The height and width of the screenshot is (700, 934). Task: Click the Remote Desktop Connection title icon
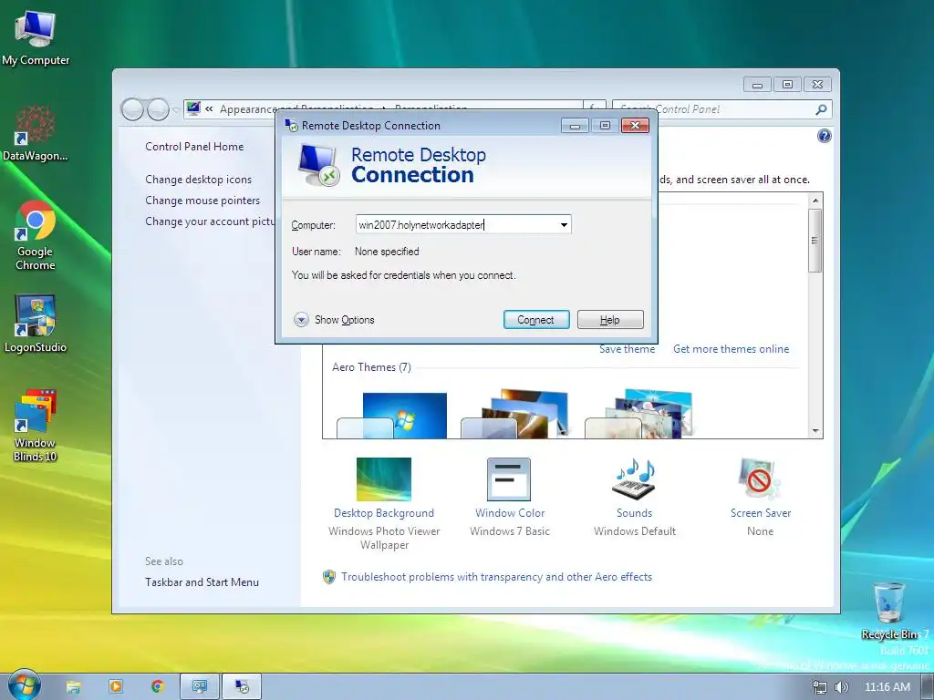[x=291, y=125]
